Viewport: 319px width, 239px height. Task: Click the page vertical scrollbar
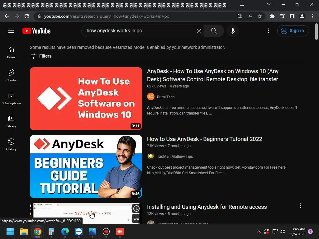click(x=317, y=31)
